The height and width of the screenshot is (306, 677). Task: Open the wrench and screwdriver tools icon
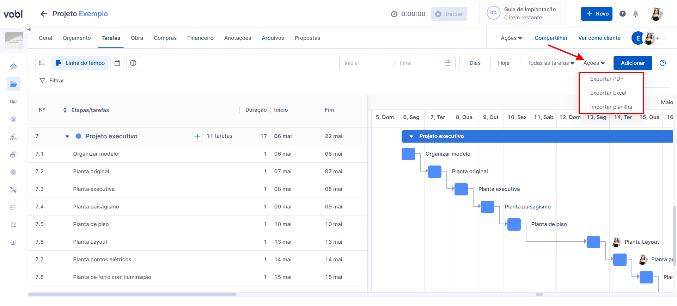pos(13,190)
